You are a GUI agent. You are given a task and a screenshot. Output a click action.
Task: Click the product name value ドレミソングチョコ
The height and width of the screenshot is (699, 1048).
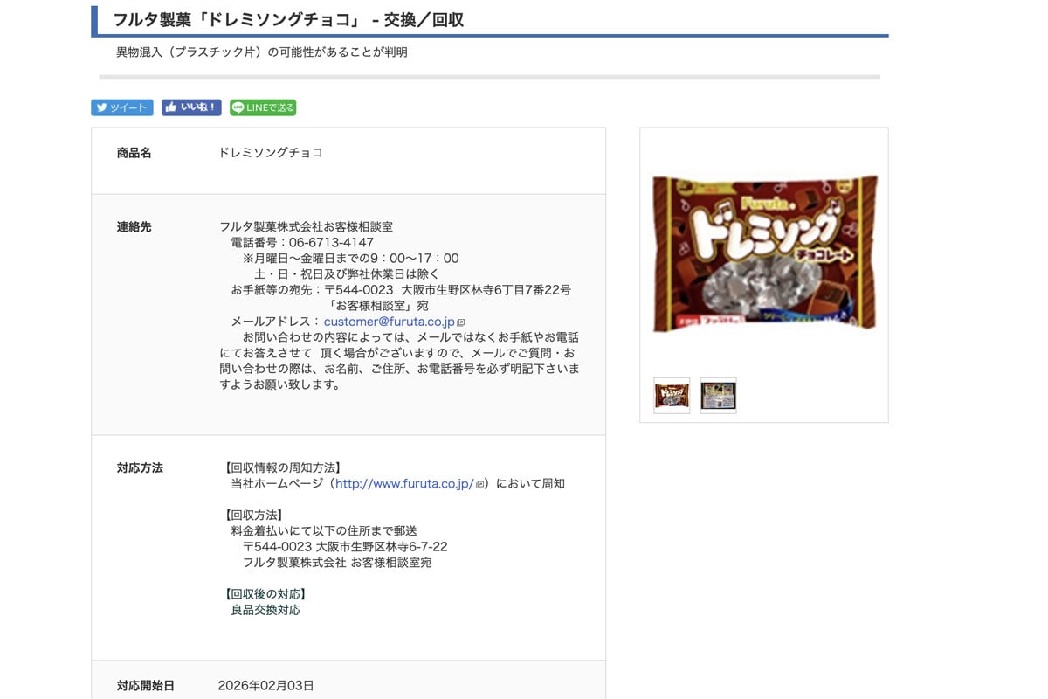270,153
